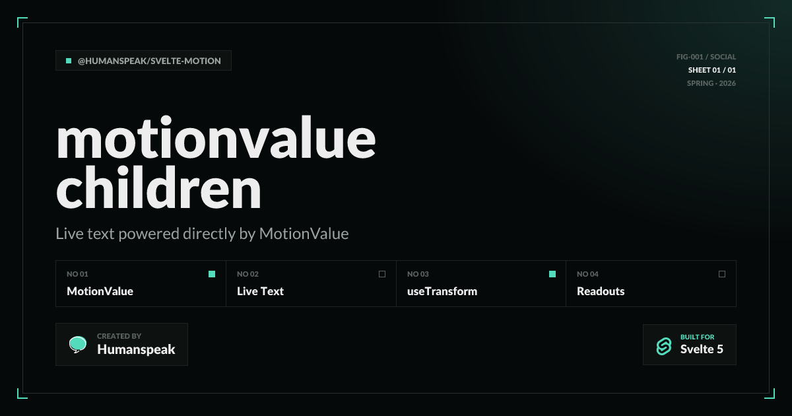Click the "NO 04" card number
Image resolution: width=792 pixels, height=416 pixels.
tap(587, 274)
